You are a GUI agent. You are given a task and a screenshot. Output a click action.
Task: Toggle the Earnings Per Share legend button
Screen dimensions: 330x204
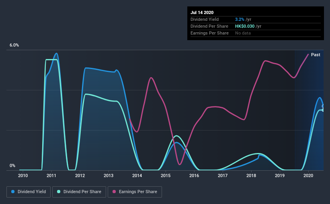(x=135, y=192)
